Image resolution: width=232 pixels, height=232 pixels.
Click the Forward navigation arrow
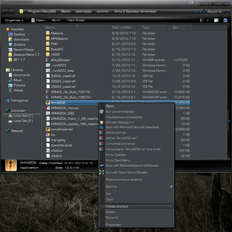click(x=11, y=12)
